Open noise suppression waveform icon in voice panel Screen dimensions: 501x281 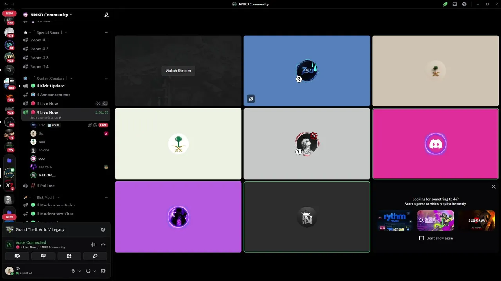pos(94,245)
